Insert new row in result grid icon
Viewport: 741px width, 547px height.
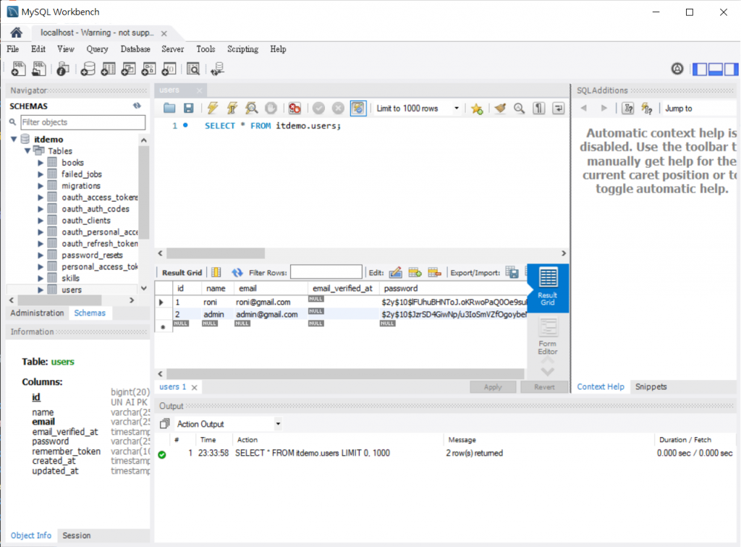[415, 272]
